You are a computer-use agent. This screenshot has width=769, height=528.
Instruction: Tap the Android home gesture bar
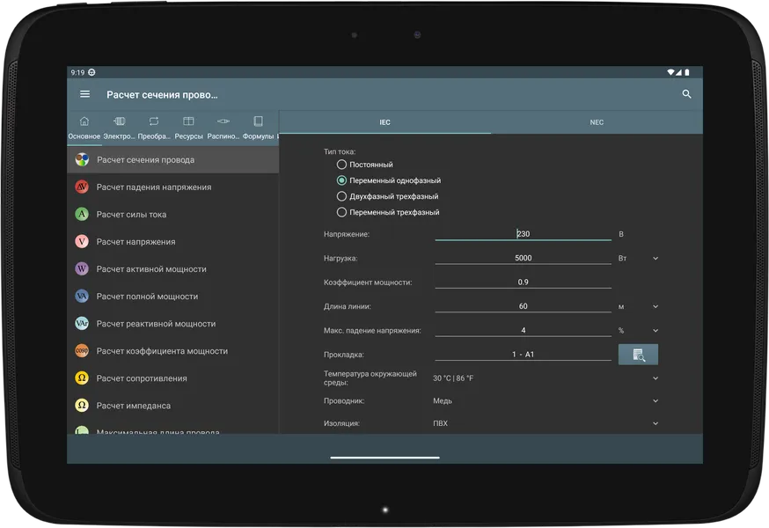click(385, 458)
